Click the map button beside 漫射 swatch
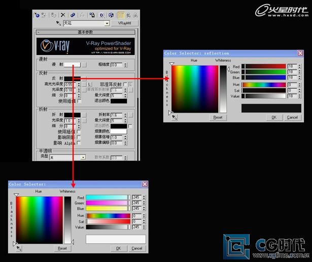312x262 pixels. [84, 64]
